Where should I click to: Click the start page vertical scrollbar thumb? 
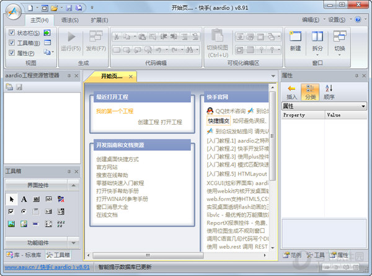[x=273, y=136]
